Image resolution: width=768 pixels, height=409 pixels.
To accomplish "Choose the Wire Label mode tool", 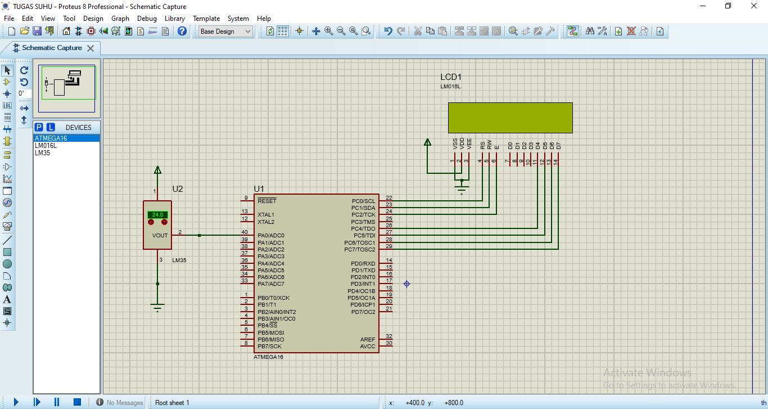I will click(x=7, y=106).
